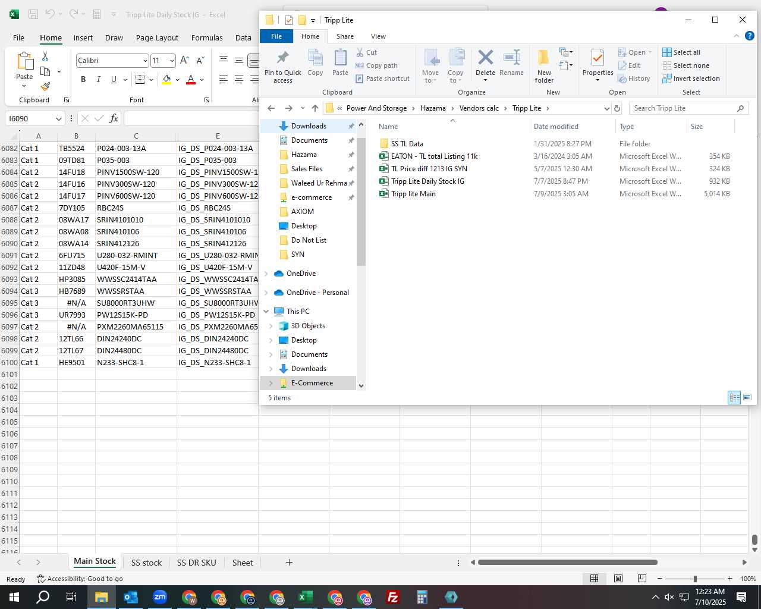Decrease font size in Excel
This screenshot has width=761, height=609.
coord(200,60)
